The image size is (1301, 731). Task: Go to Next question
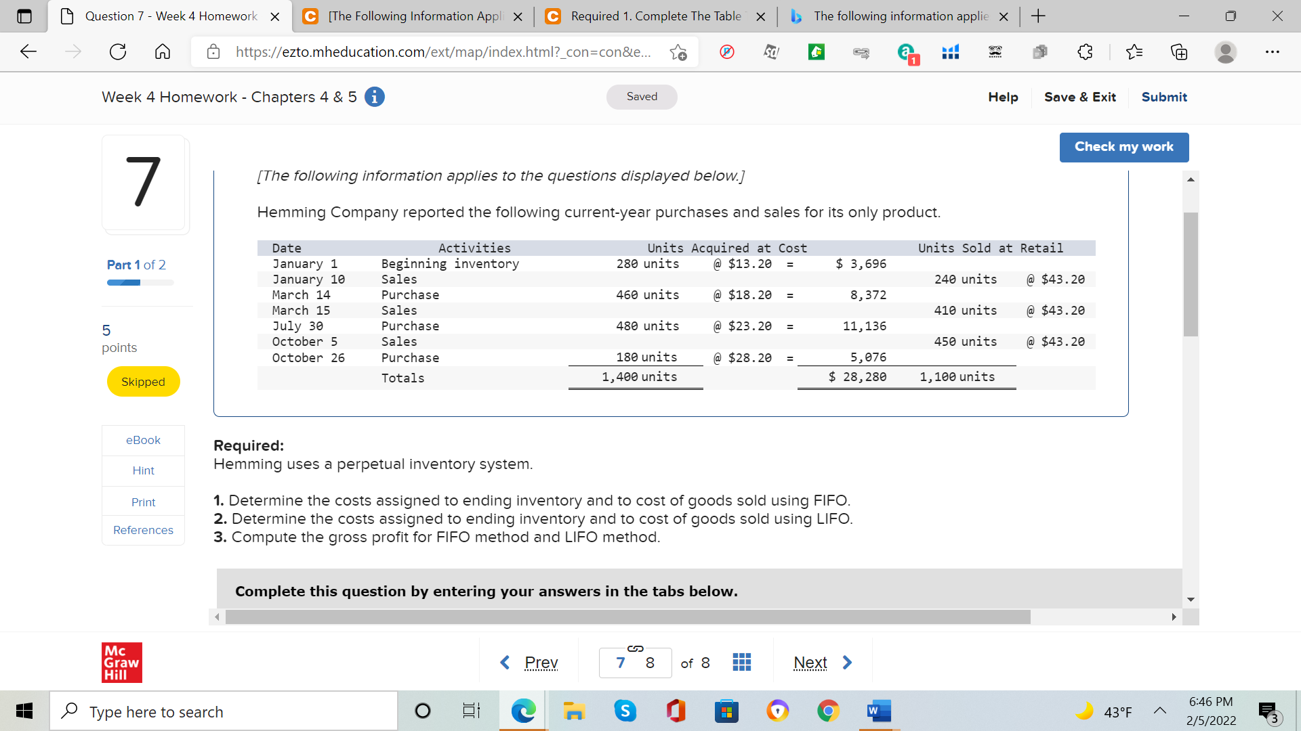click(822, 663)
